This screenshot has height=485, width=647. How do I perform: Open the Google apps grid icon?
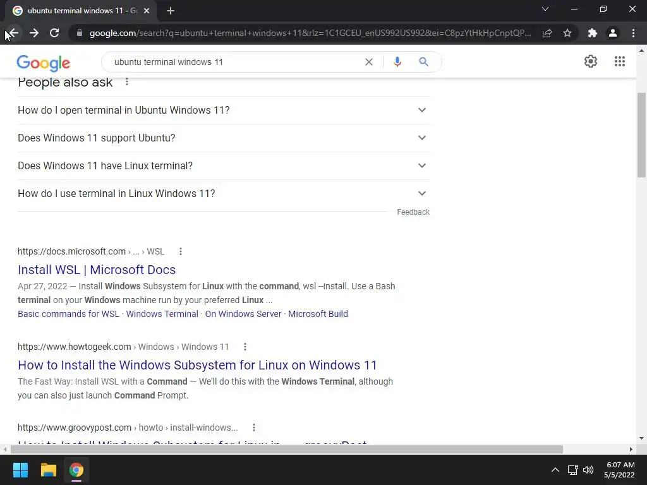pyautogui.click(x=620, y=61)
